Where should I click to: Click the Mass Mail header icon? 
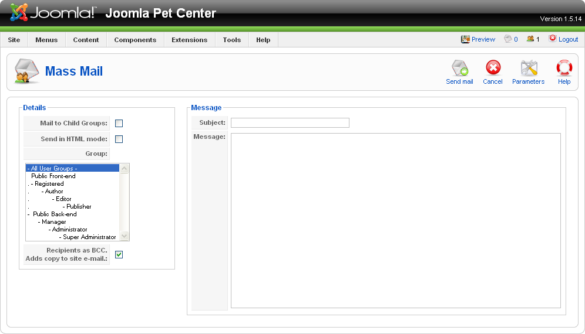26,71
